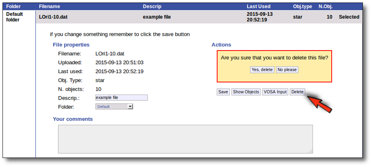The height and width of the screenshot is (167, 372).
Task: Click the Selected status label
Action: [349, 17]
